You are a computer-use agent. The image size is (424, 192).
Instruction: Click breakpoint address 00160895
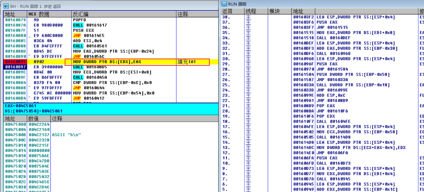[15, 62]
